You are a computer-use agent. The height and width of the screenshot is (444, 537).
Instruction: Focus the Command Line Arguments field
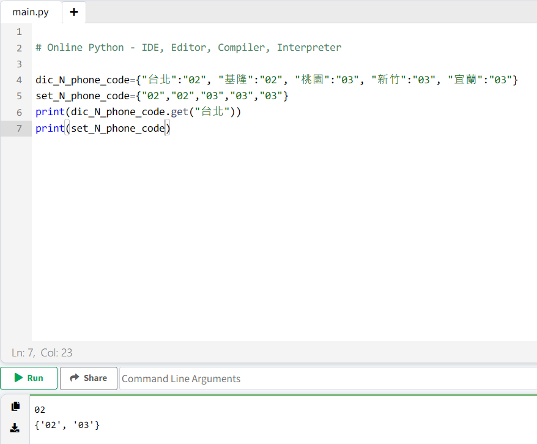tap(328, 378)
